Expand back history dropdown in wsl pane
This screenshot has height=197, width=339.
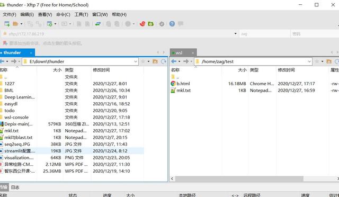point(179,61)
